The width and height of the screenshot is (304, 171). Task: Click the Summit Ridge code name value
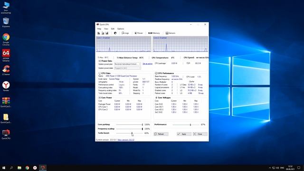pyautogui.click(x=114, y=79)
